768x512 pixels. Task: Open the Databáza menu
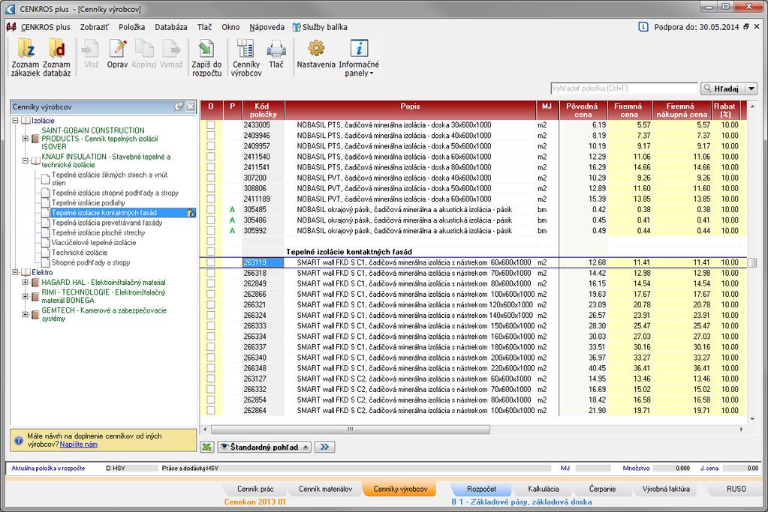(171, 28)
